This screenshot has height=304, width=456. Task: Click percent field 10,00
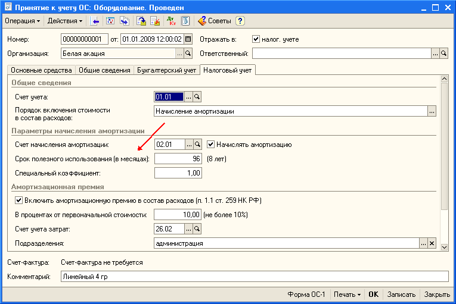coord(178,215)
